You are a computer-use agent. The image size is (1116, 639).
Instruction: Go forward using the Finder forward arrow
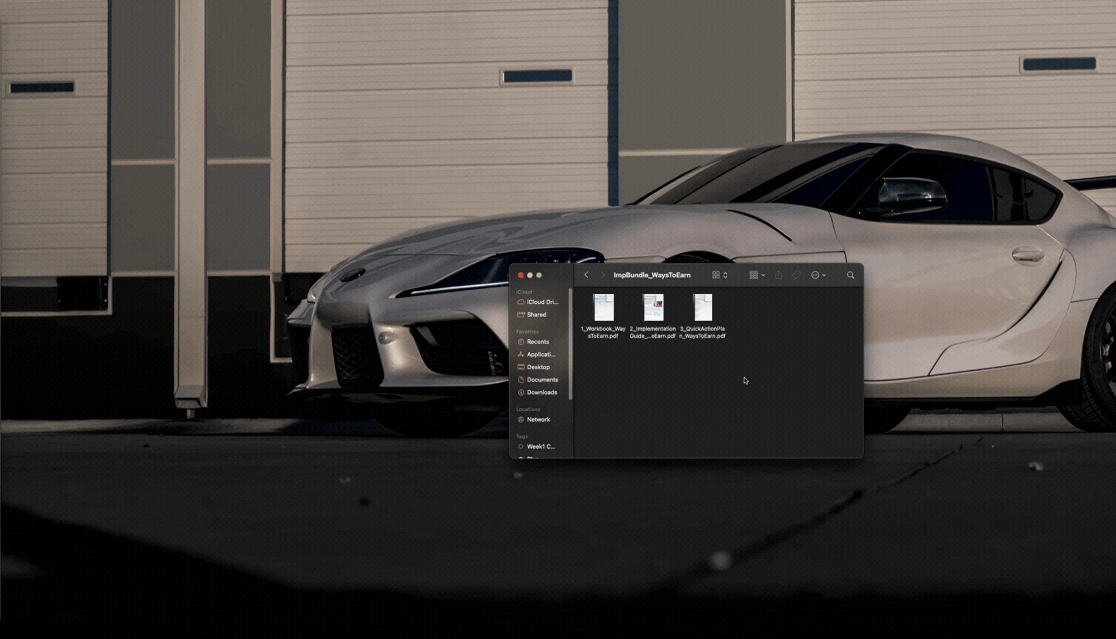pos(602,275)
